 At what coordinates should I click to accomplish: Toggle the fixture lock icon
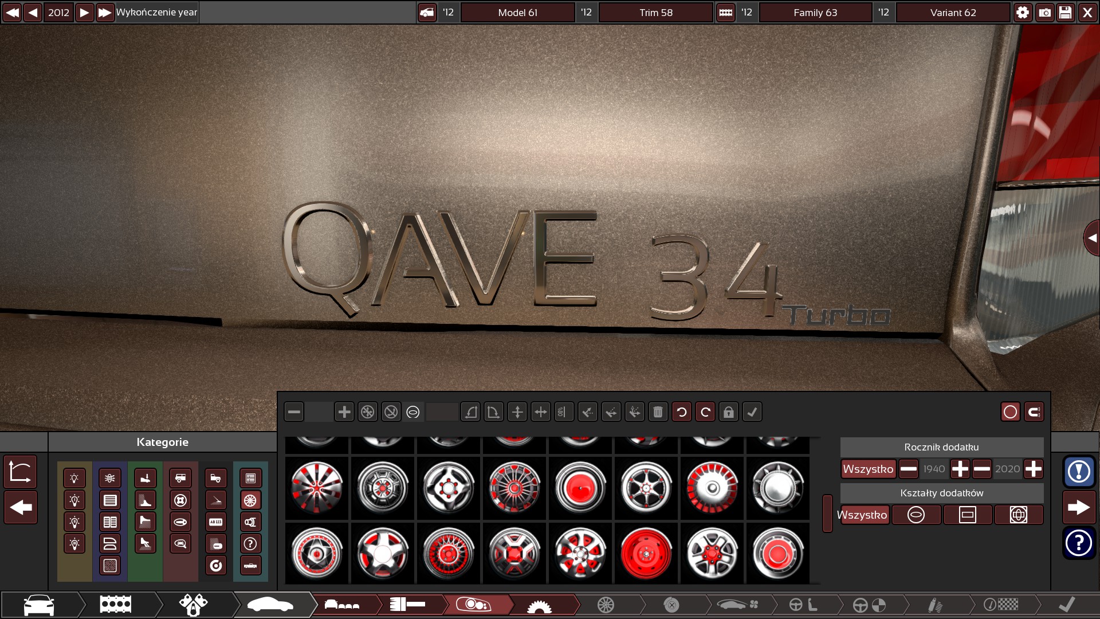[728, 412]
